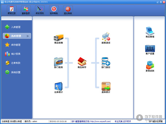Image resolution: width=166 pixels, height=124 pixels.
Task: Click the star 库存管理 icon
Action: pyautogui.click(x=7, y=45)
